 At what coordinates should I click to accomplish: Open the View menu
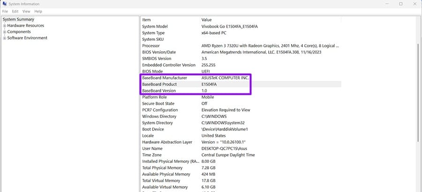point(26,11)
